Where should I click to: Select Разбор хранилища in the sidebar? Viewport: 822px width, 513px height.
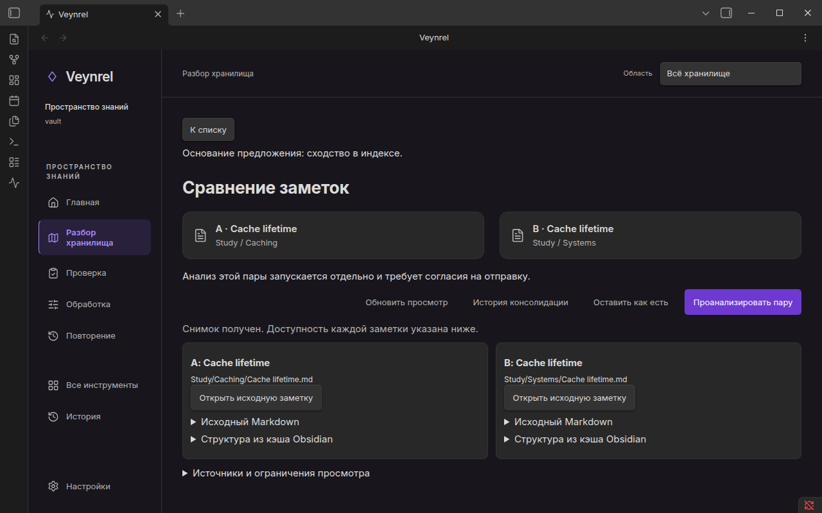(94, 238)
